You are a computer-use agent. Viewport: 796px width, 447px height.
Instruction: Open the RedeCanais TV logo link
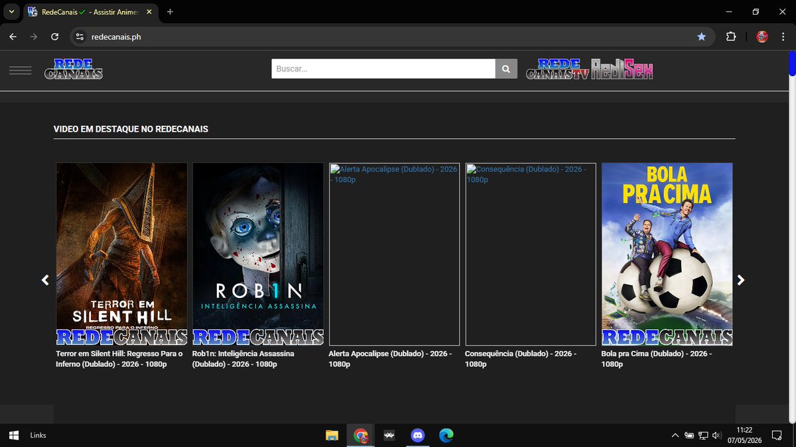[x=557, y=69]
